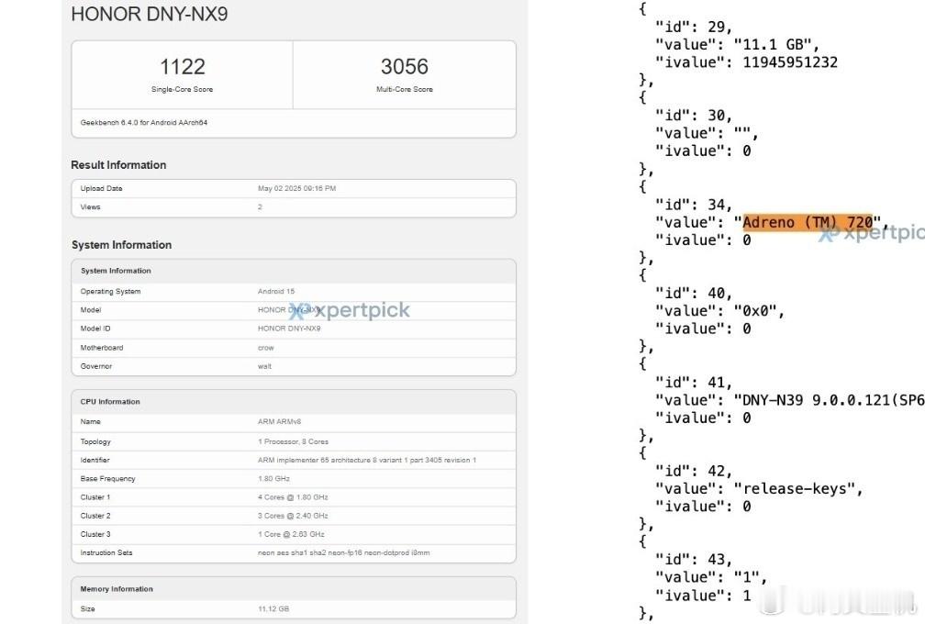This screenshot has width=925, height=624.
Task: Select the Upload Date row
Action: [x=294, y=188]
